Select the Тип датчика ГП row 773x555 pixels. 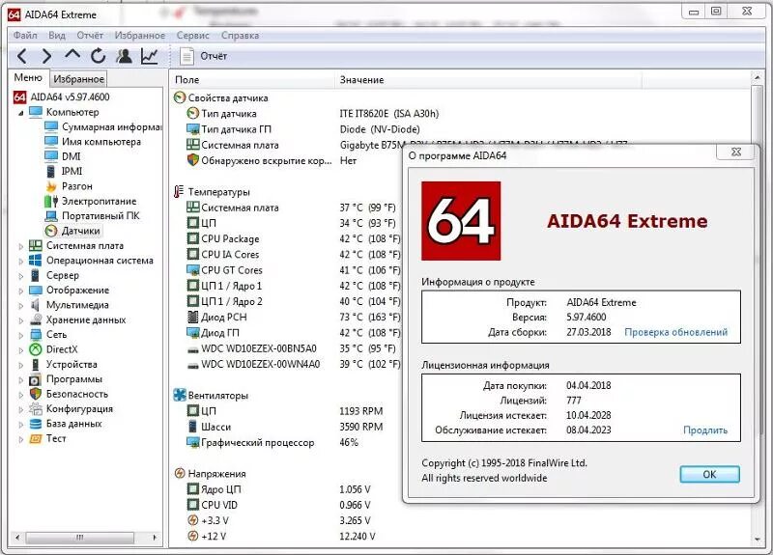click(x=303, y=129)
